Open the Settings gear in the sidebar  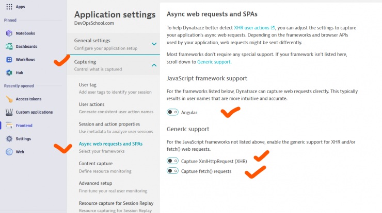tap(9, 139)
